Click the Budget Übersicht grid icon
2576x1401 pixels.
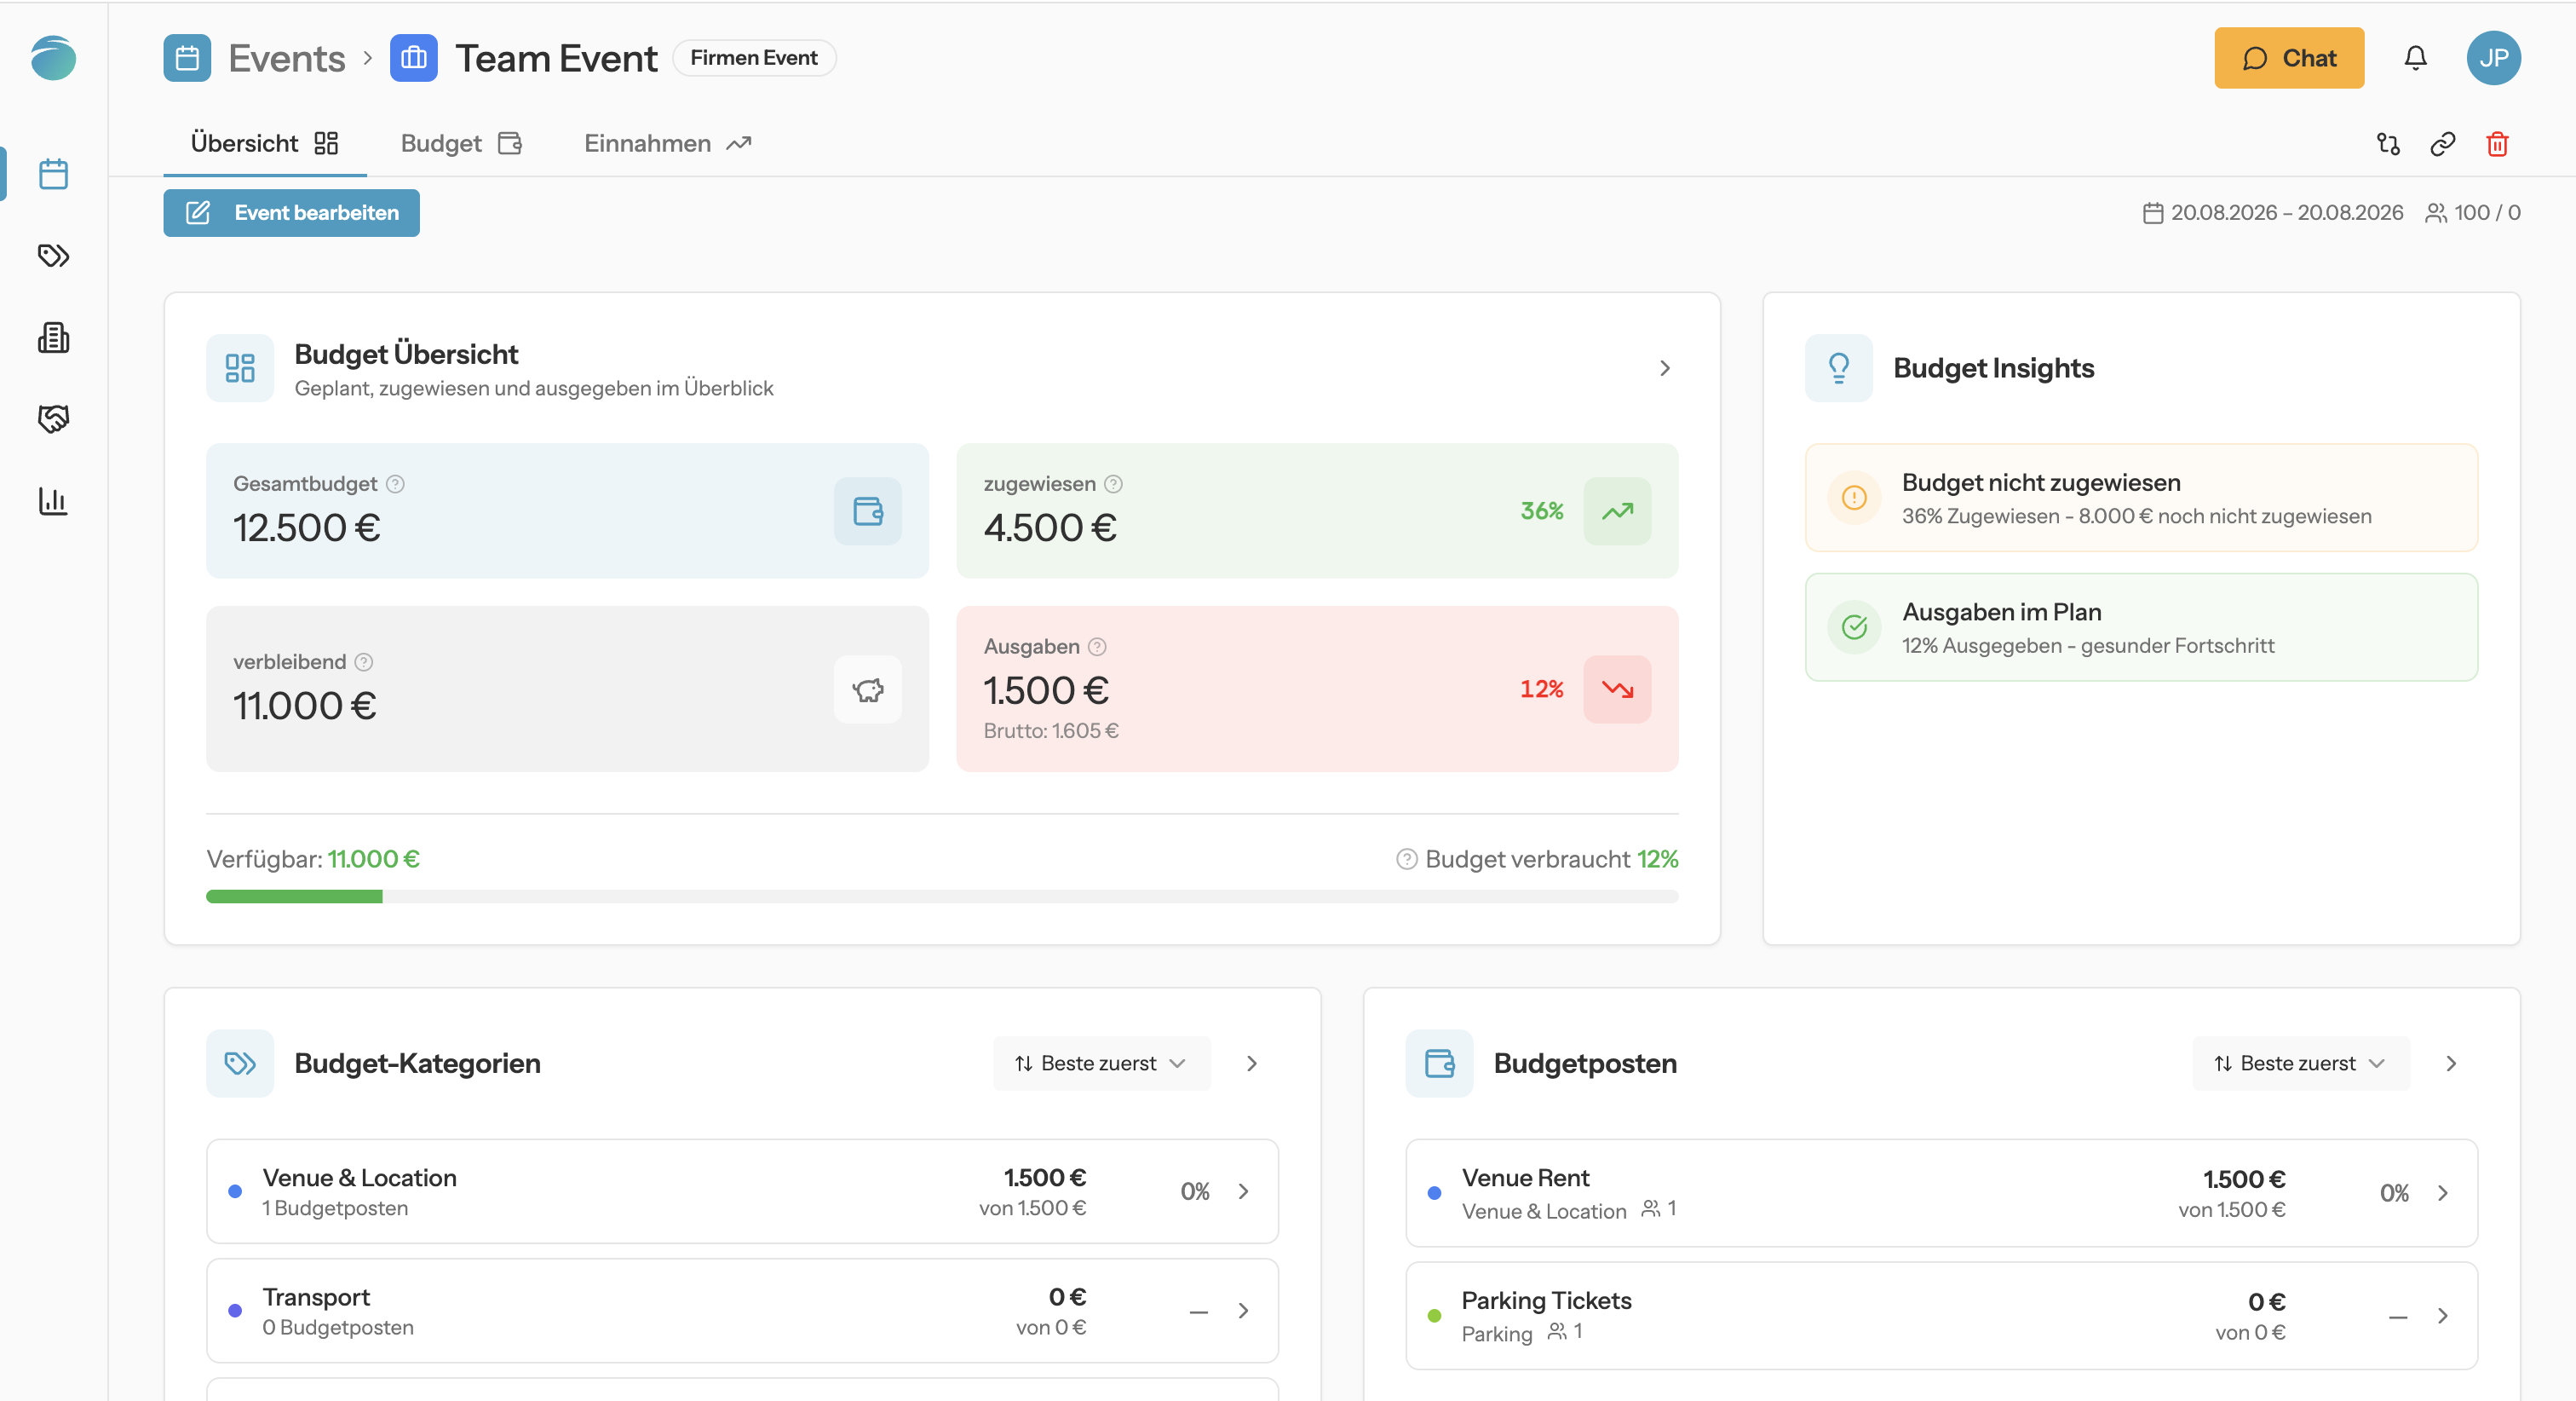coord(240,368)
